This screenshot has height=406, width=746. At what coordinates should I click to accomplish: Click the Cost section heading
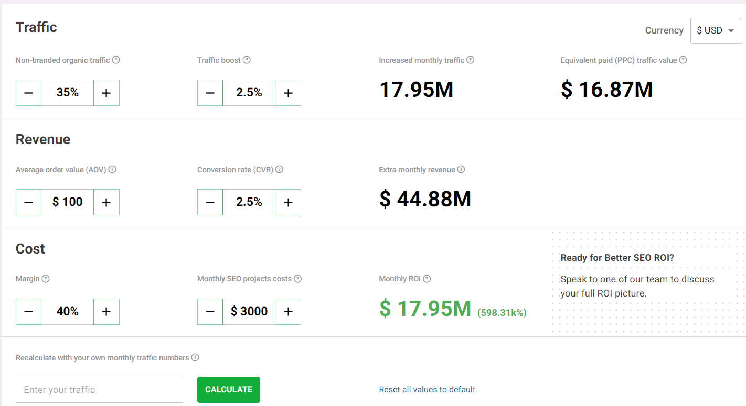[x=30, y=249]
